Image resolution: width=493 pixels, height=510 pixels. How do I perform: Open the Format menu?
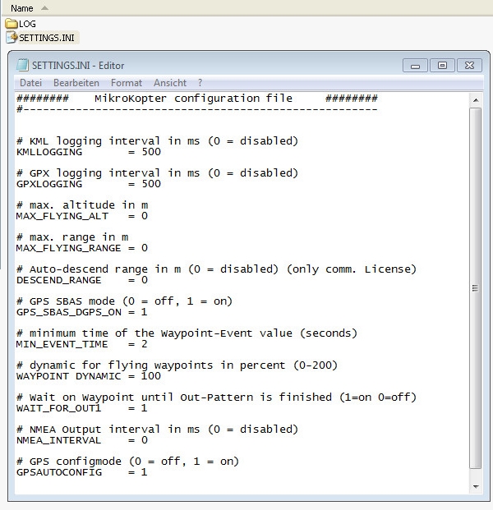point(127,83)
